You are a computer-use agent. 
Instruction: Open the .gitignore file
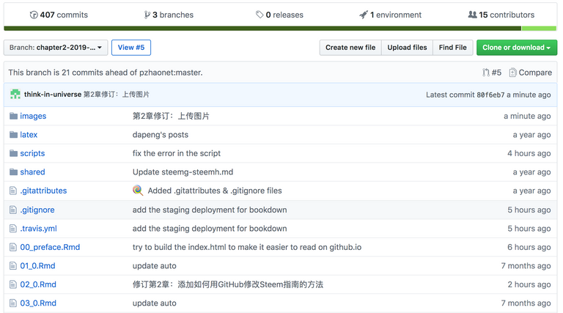[37, 210]
